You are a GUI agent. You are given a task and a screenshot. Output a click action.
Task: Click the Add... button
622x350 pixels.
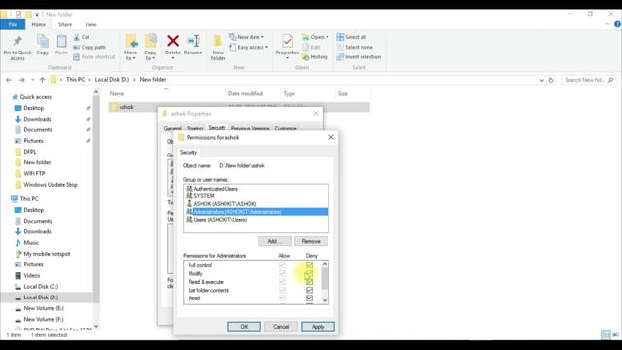point(274,241)
